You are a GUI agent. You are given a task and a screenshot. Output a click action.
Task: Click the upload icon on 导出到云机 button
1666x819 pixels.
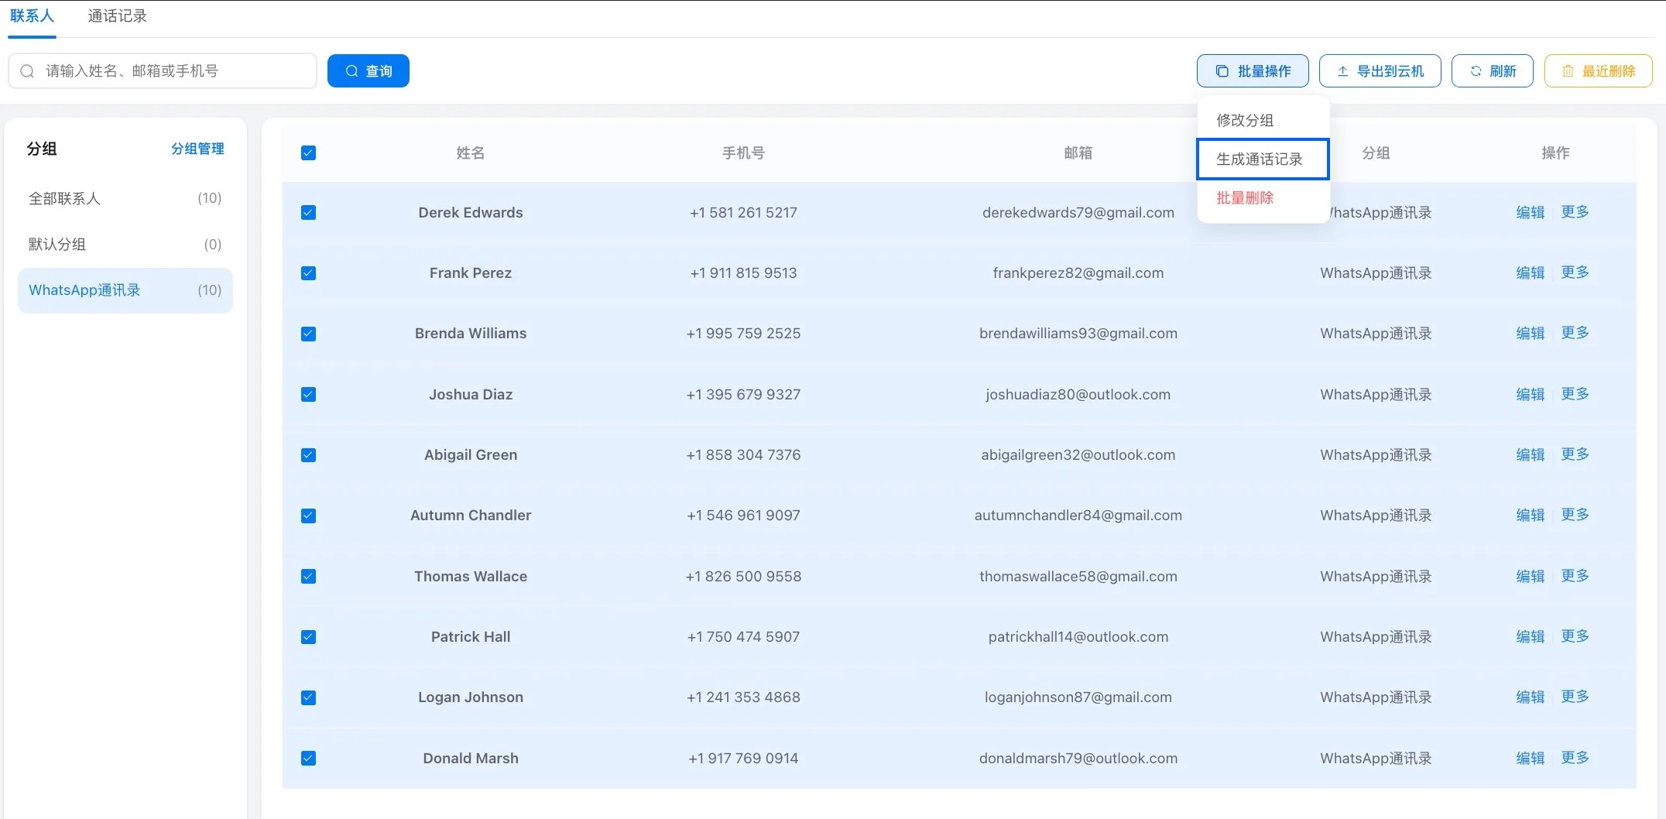point(1343,71)
